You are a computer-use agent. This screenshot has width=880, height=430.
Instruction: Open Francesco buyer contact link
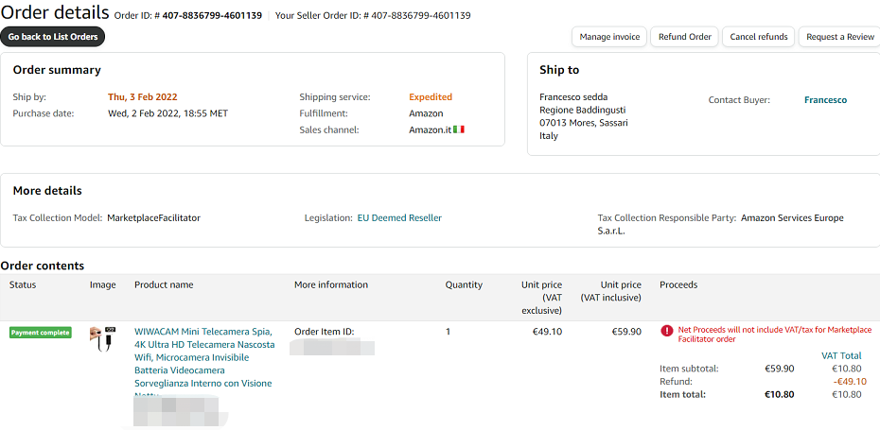point(825,100)
